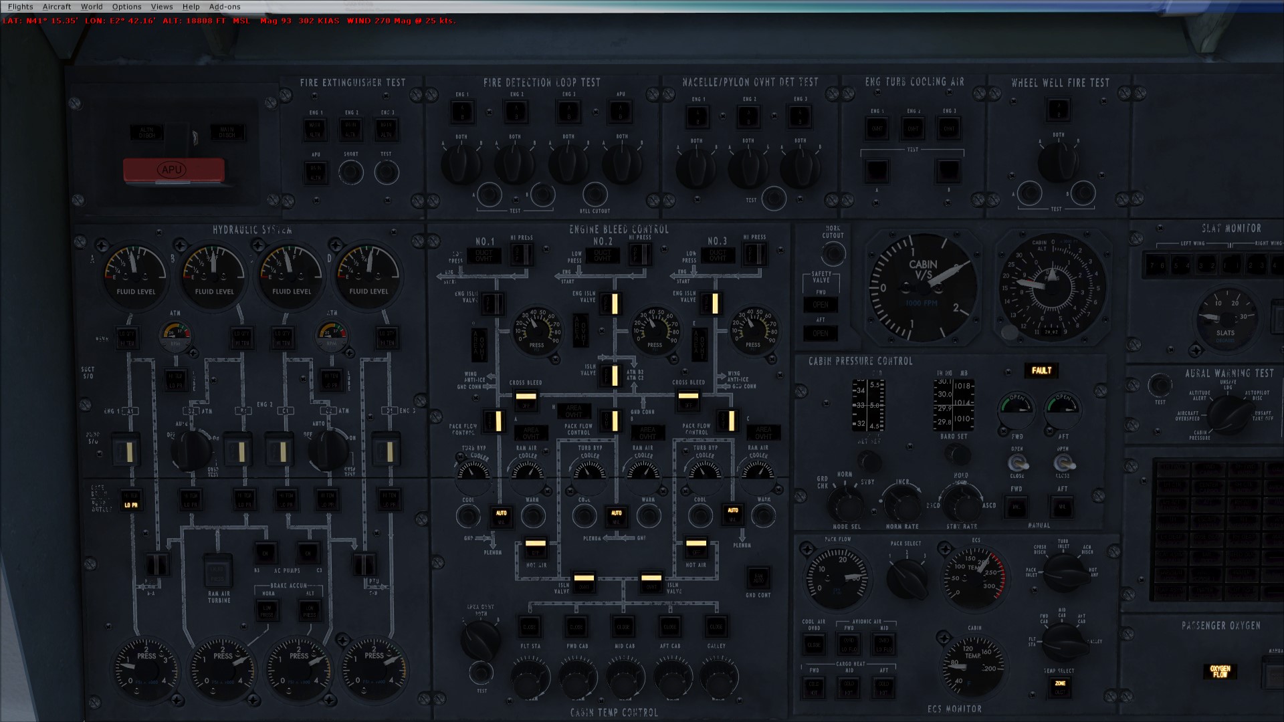Click the Bell Cutout button

[x=595, y=195]
